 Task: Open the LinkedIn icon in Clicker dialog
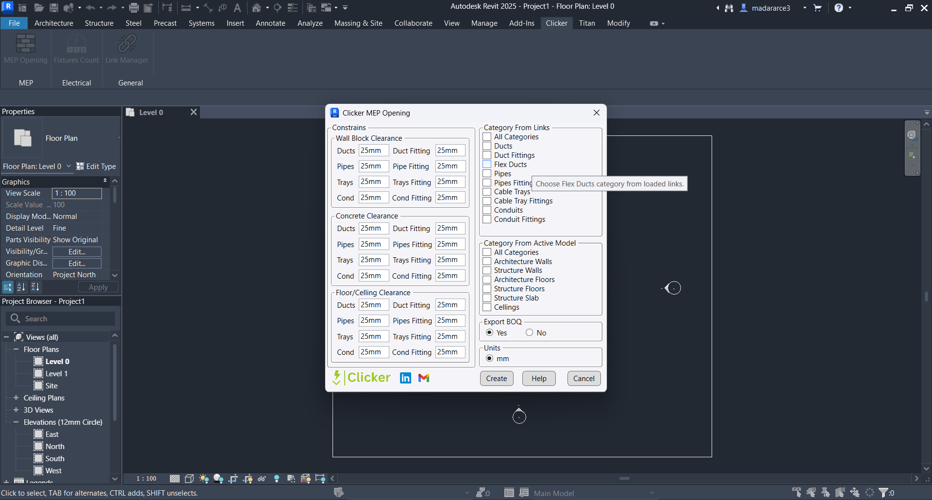tap(405, 378)
